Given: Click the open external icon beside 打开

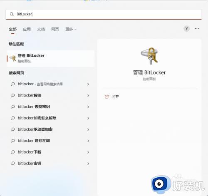Looking at the screenshot, I should [106, 97].
